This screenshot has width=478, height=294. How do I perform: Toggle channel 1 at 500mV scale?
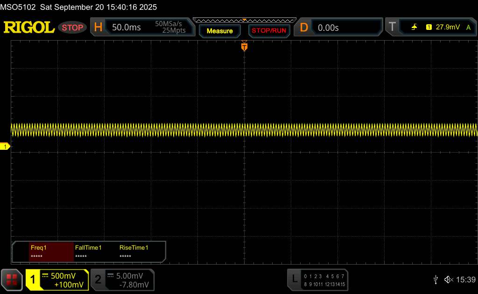tap(57, 280)
